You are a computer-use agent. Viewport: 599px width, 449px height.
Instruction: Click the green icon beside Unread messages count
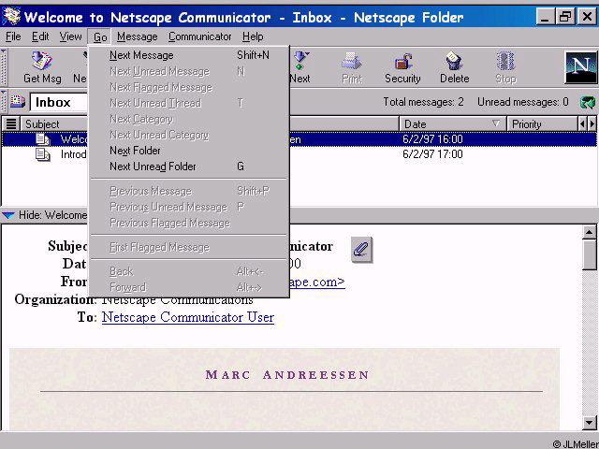point(588,102)
